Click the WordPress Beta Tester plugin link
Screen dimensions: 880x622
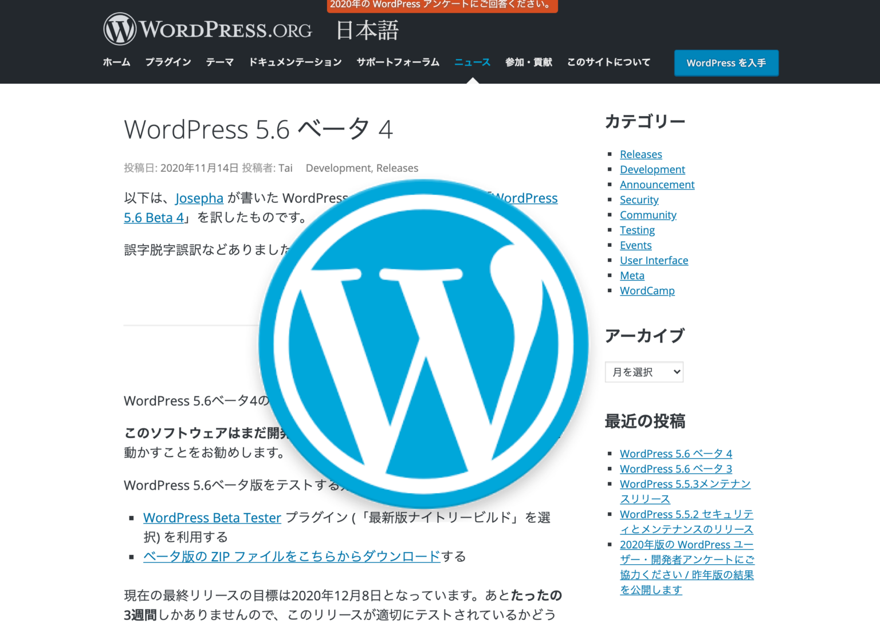(x=212, y=517)
